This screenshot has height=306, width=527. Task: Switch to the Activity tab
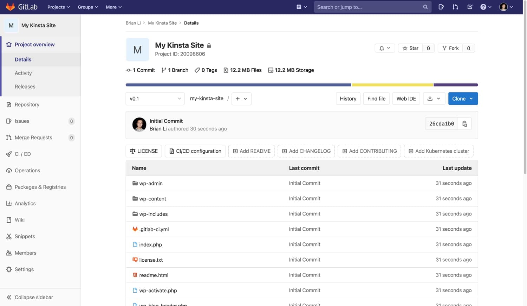tap(23, 73)
